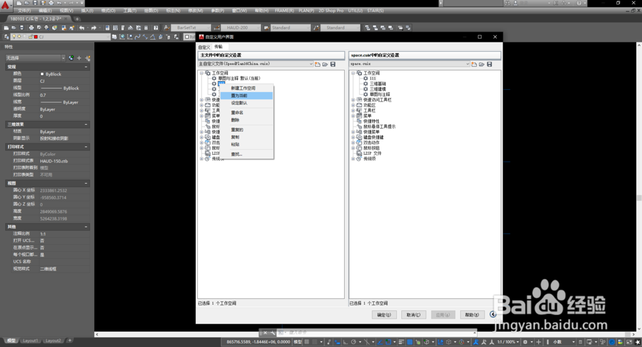Toggle polar tracking in status bar
The width and height of the screenshot is (642, 347).
(353, 342)
